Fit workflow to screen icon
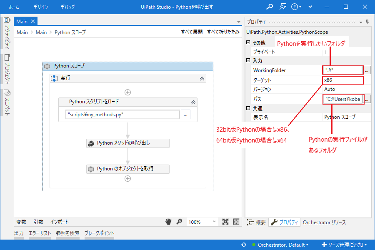 point(225,222)
